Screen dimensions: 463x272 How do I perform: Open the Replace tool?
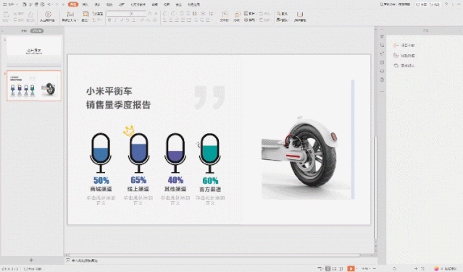(x=282, y=20)
